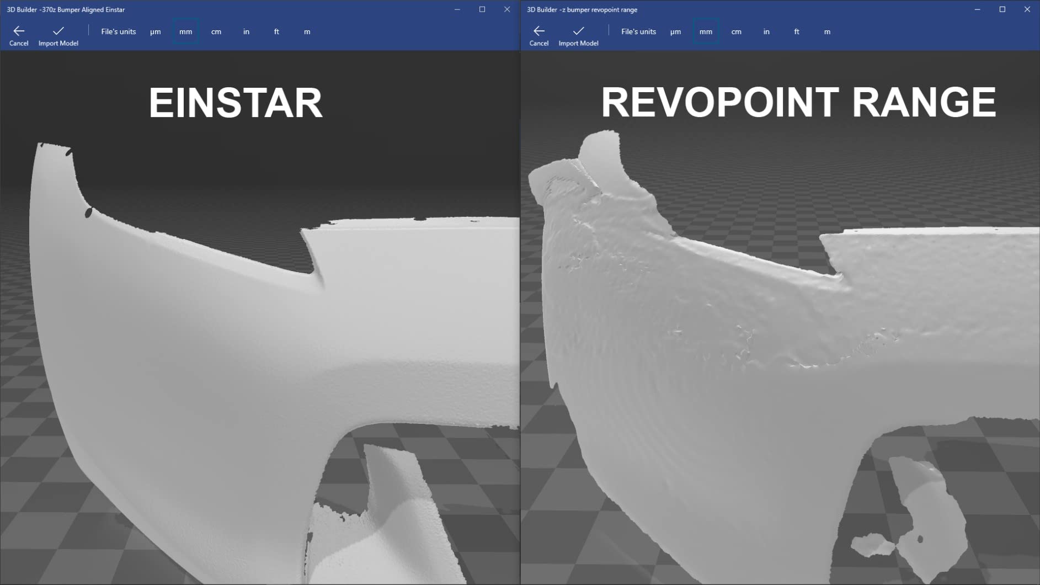Select µm units in the Revopoint window
The width and height of the screenshot is (1040, 585).
[x=675, y=31]
